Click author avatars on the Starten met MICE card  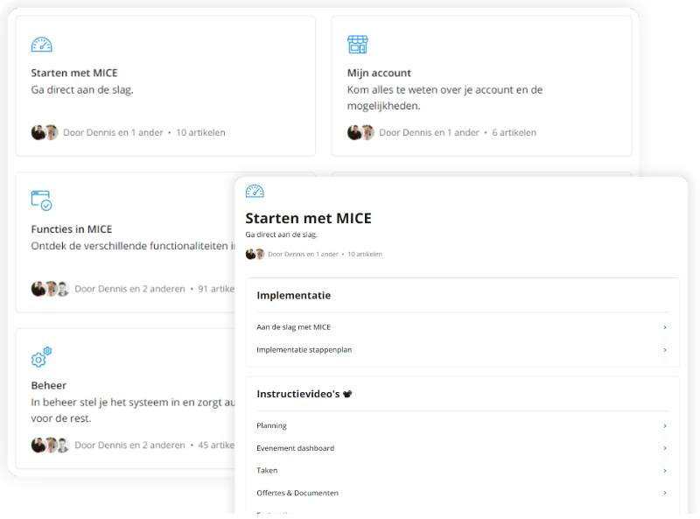[45, 132]
